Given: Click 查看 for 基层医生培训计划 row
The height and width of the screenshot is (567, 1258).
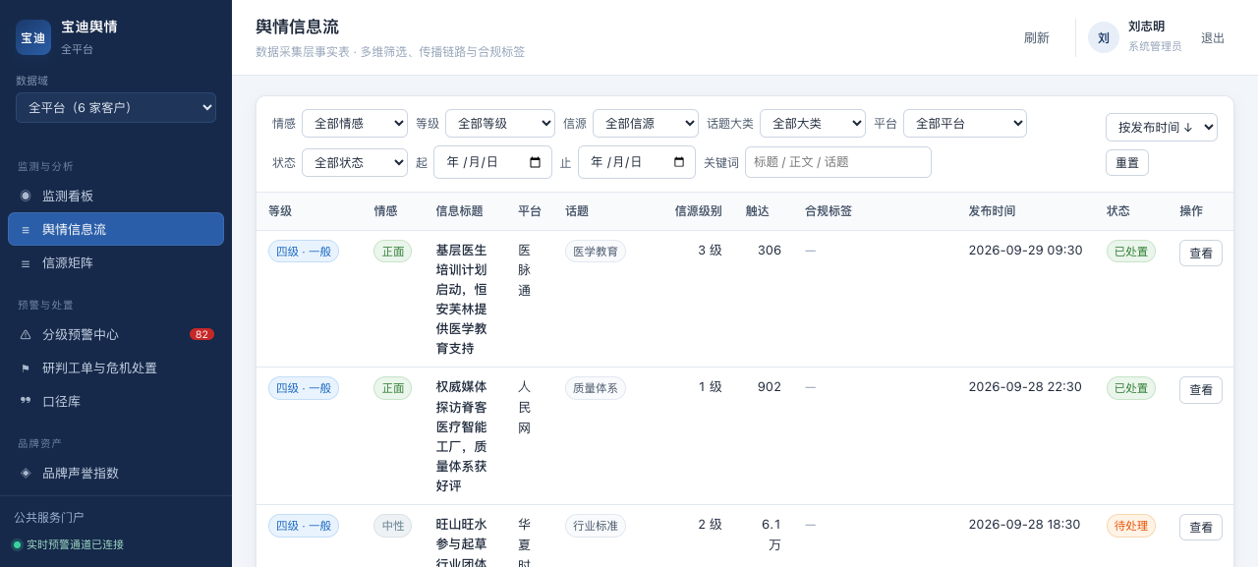Looking at the screenshot, I should [1201, 253].
